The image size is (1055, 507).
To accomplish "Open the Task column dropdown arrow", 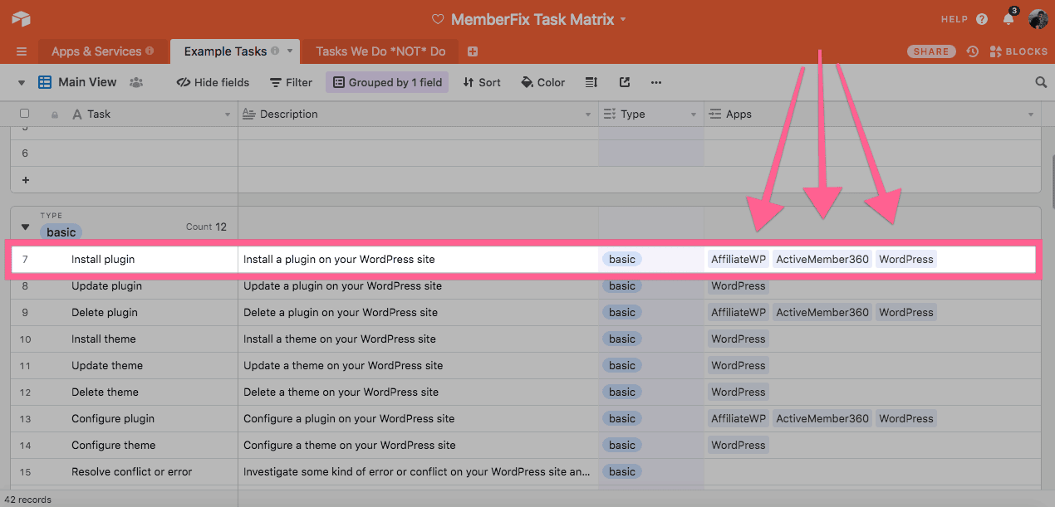I will [x=228, y=115].
